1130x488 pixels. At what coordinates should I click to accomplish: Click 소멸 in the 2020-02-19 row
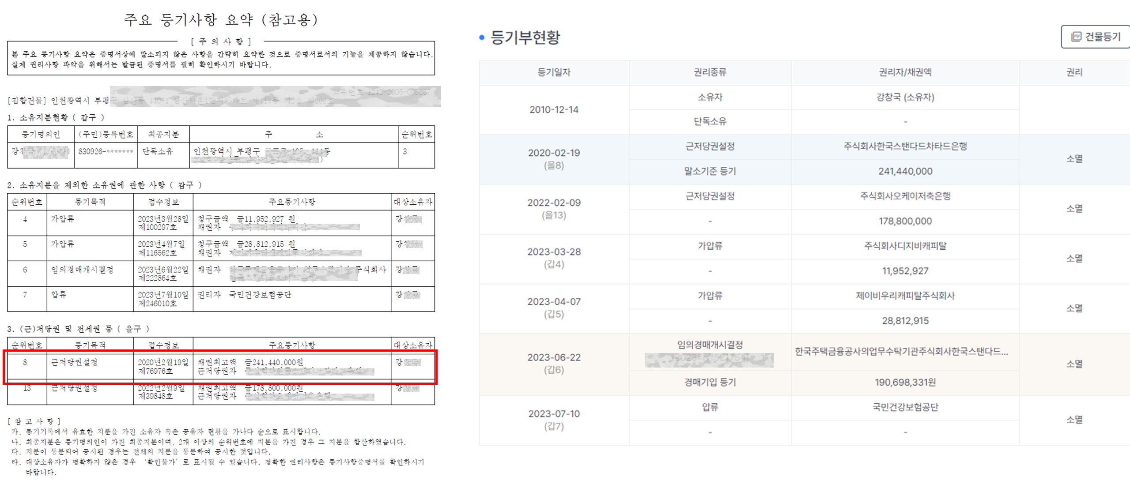pos(1074,159)
